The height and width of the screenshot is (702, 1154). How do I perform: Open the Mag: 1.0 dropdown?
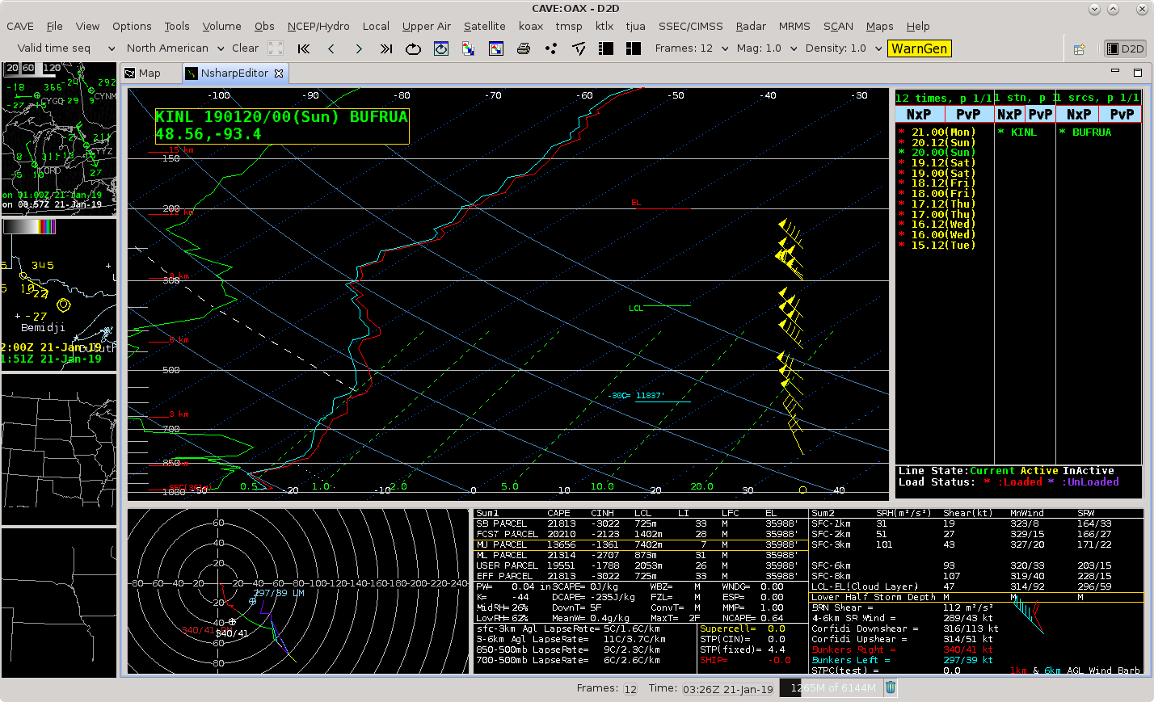click(x=766, y=48)
